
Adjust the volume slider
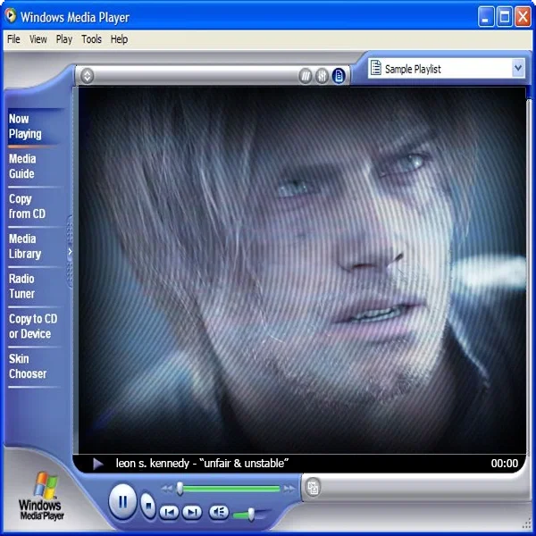point(251,515)
